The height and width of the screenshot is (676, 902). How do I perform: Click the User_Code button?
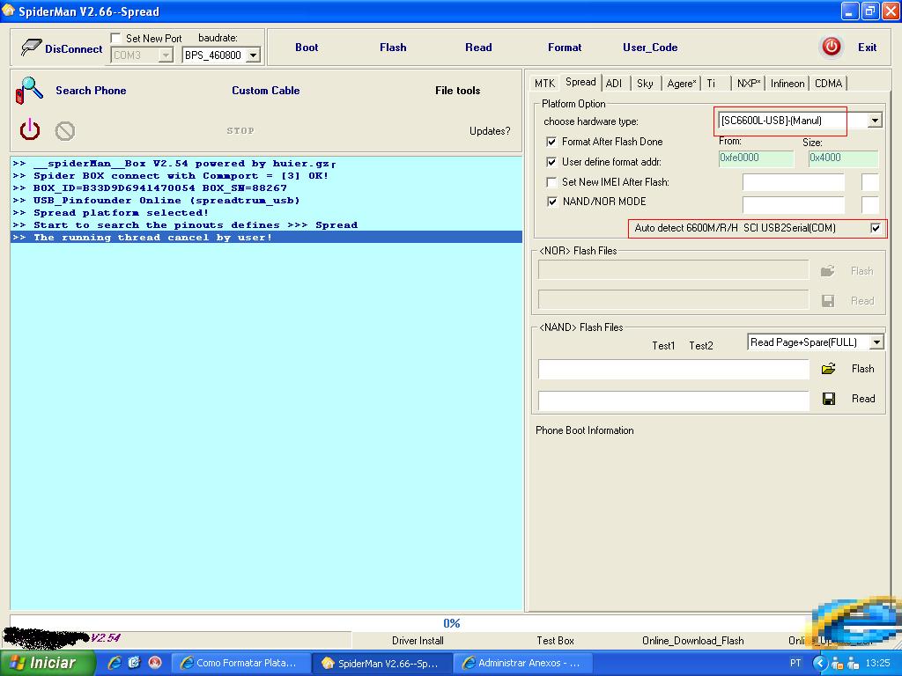click(x=650, y=48)
